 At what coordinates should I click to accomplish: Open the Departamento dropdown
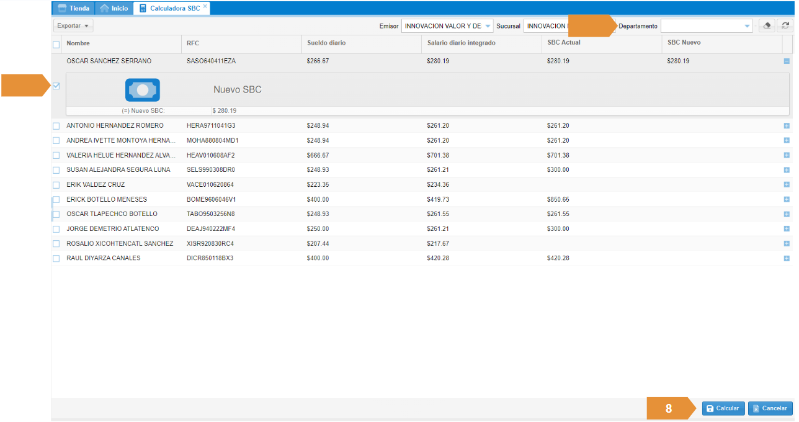coord(747,26)
